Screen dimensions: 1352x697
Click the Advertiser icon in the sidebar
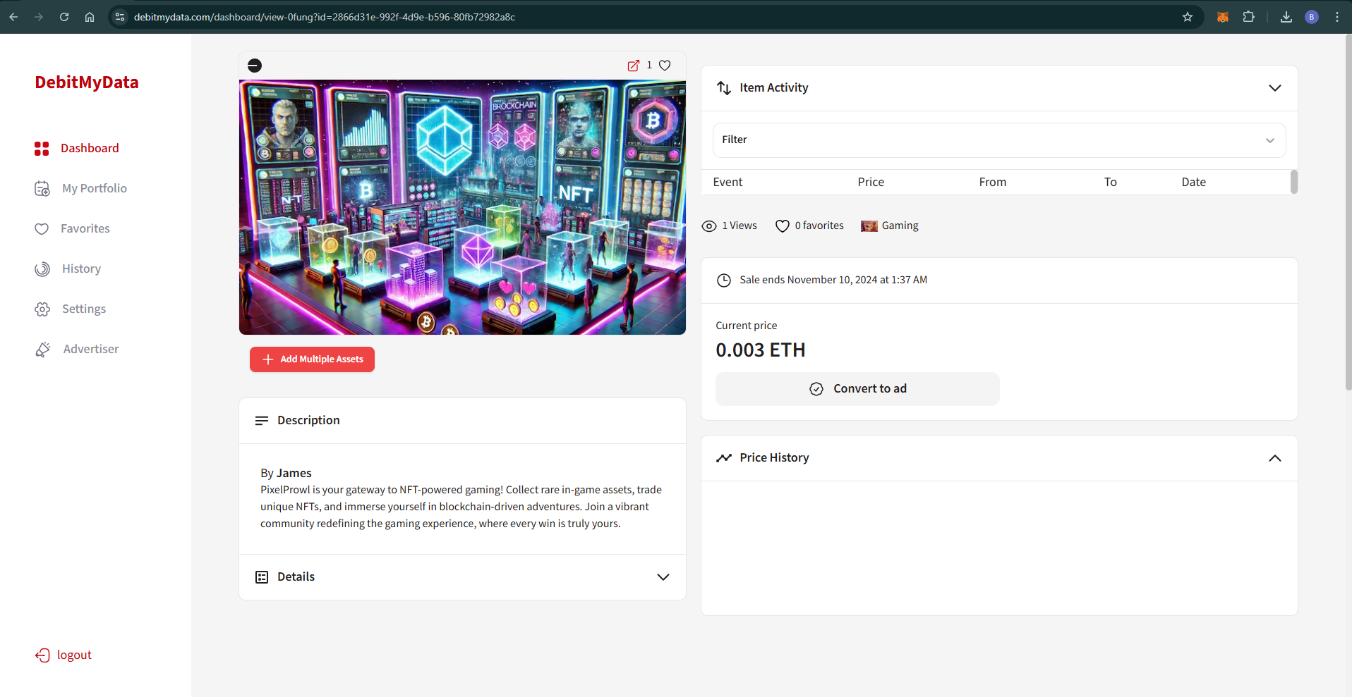point(43,350)
